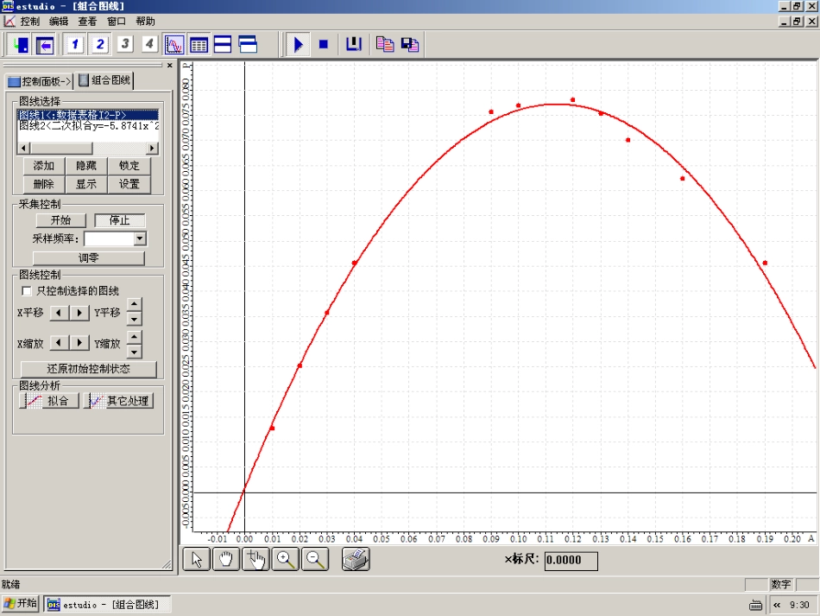Activate the zoom out magnifier tool
The image size is (820, 616).
click(x=316, y=560)
